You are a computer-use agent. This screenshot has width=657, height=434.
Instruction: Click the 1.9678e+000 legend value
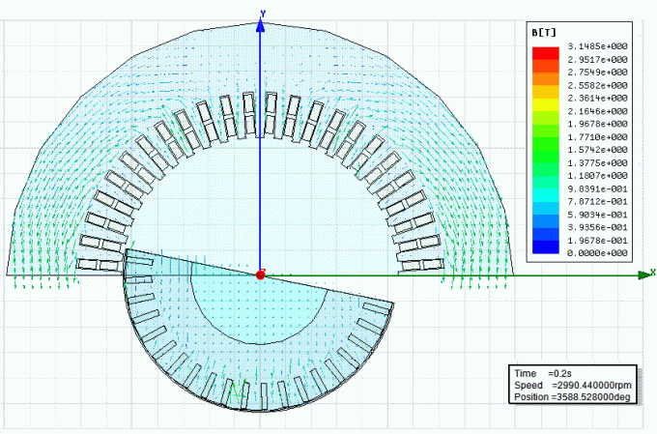point(600,124)
